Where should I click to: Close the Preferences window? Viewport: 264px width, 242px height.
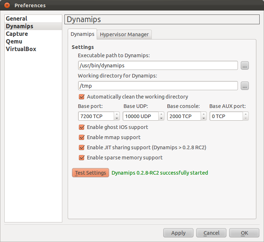[x=7, y=5]
